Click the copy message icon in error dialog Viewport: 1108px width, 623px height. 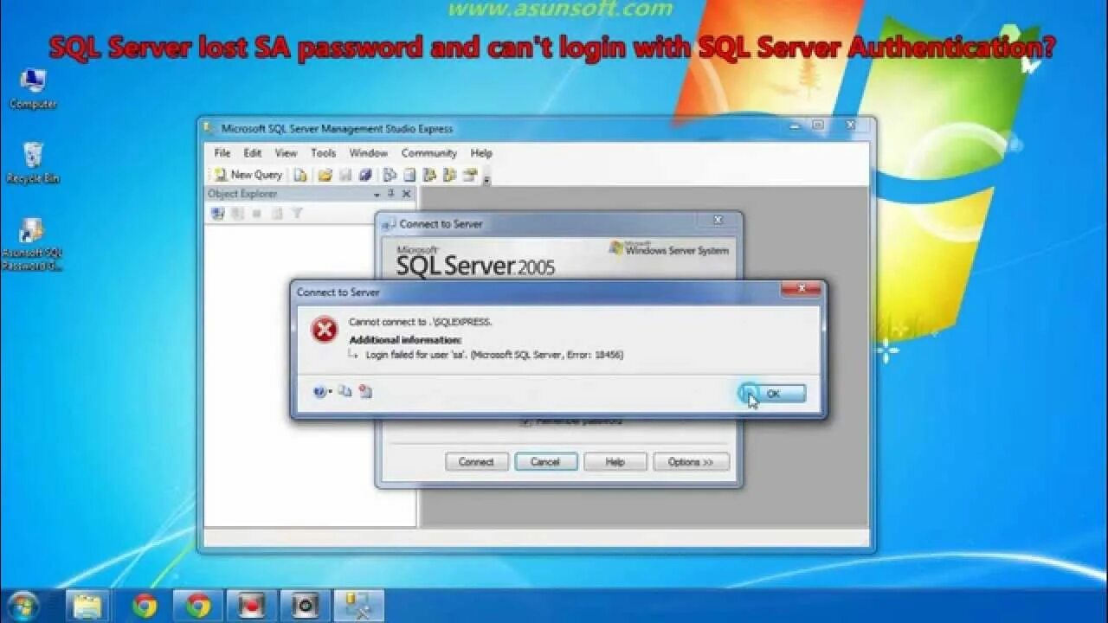[345, 391]
